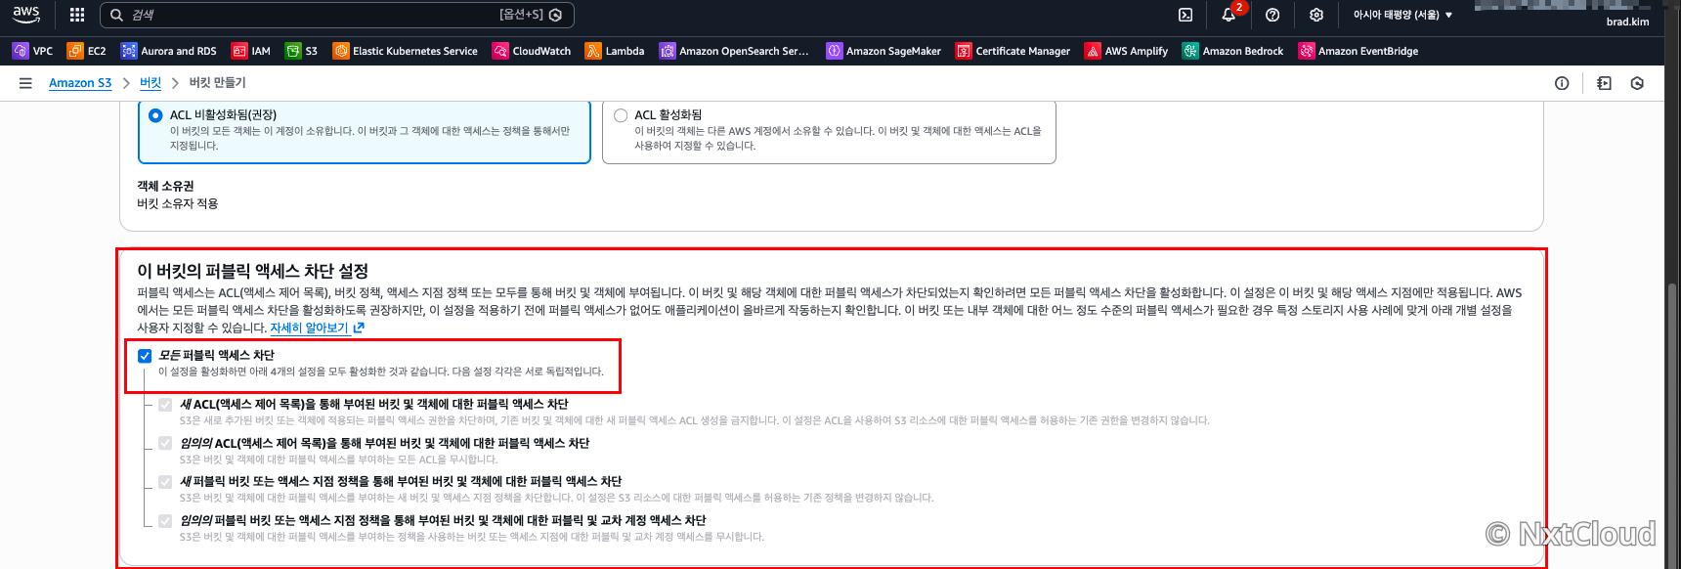1681x569 pixels.
Task: Toggle 새 ACL을 통해 부여된 퍼블릭 액세스 차단 checkbox
Action: coord(165,405)
